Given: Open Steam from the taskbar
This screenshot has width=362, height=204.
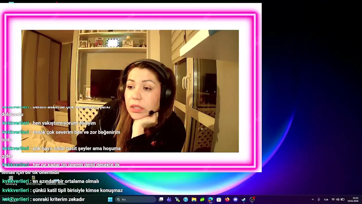Looking at the screenshot, I should (244, 199).
